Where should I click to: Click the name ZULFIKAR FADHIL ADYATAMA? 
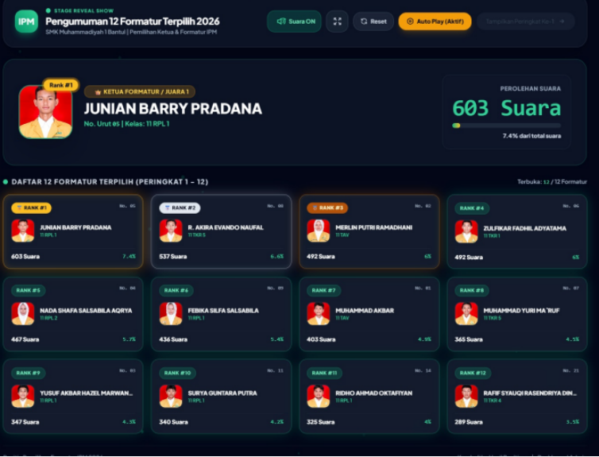(x=524, y=229)
